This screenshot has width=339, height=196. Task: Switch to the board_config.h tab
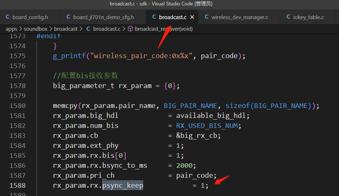(30, 17)
